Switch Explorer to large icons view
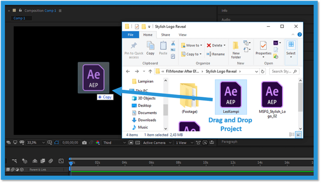 point(299,135)
